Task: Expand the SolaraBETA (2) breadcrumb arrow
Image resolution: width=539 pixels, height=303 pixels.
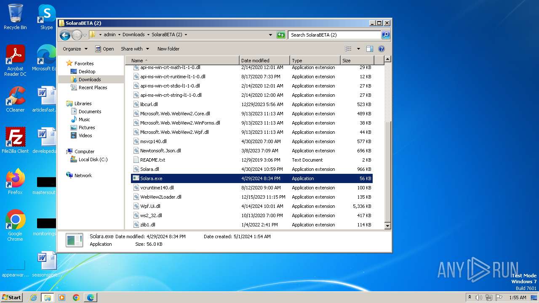Action: pos(186,35)
